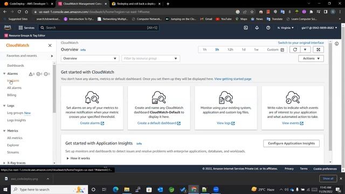
Task: Select 3h time range
Action: pyautogui.click(x=217, y=50)
